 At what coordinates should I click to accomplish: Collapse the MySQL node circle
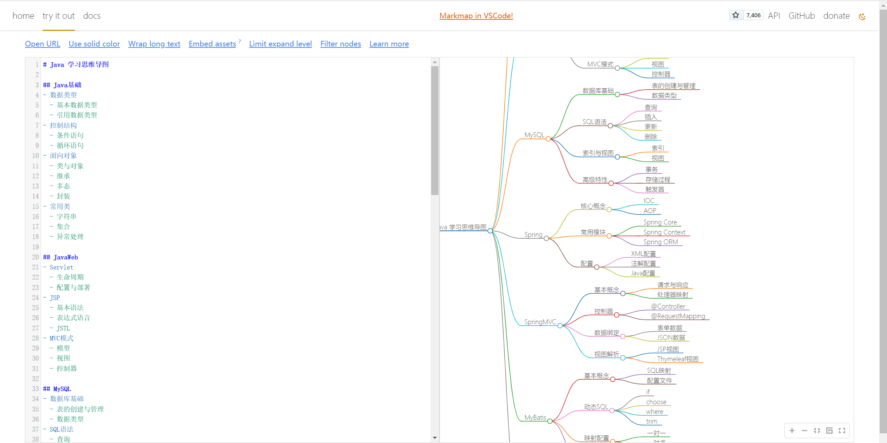[548, 139]
